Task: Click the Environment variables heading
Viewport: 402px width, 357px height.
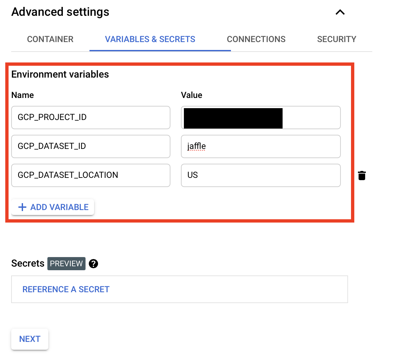Action: [x=60, y=74]
